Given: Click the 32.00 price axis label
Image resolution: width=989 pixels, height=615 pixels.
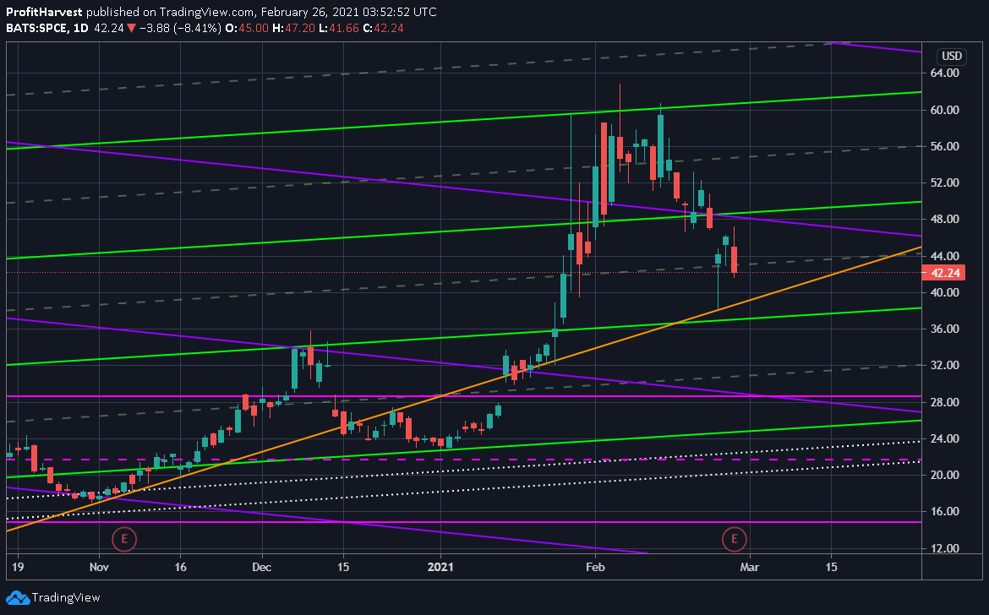Looking at the screenshot, I should point(945,366).
